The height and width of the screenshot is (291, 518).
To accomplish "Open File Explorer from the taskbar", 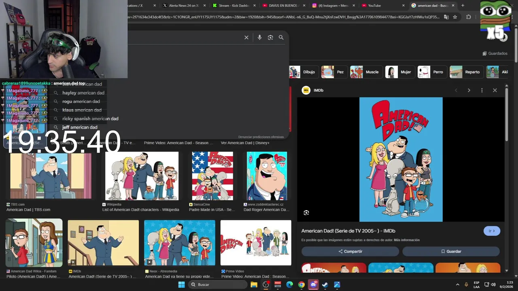I will [x=254, y=285].
